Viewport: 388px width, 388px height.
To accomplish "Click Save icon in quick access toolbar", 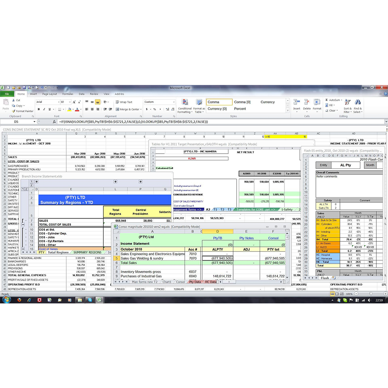I will click(24, 88).
